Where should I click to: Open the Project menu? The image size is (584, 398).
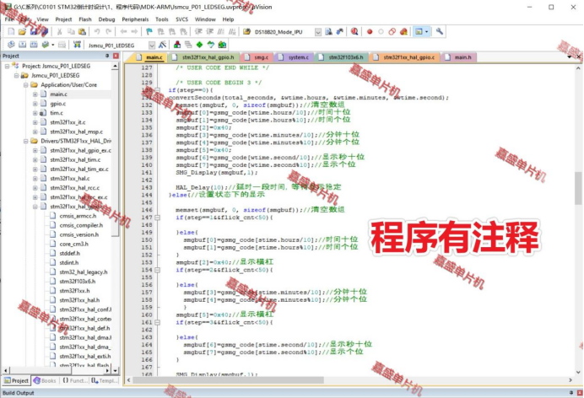tap(63, 19)
